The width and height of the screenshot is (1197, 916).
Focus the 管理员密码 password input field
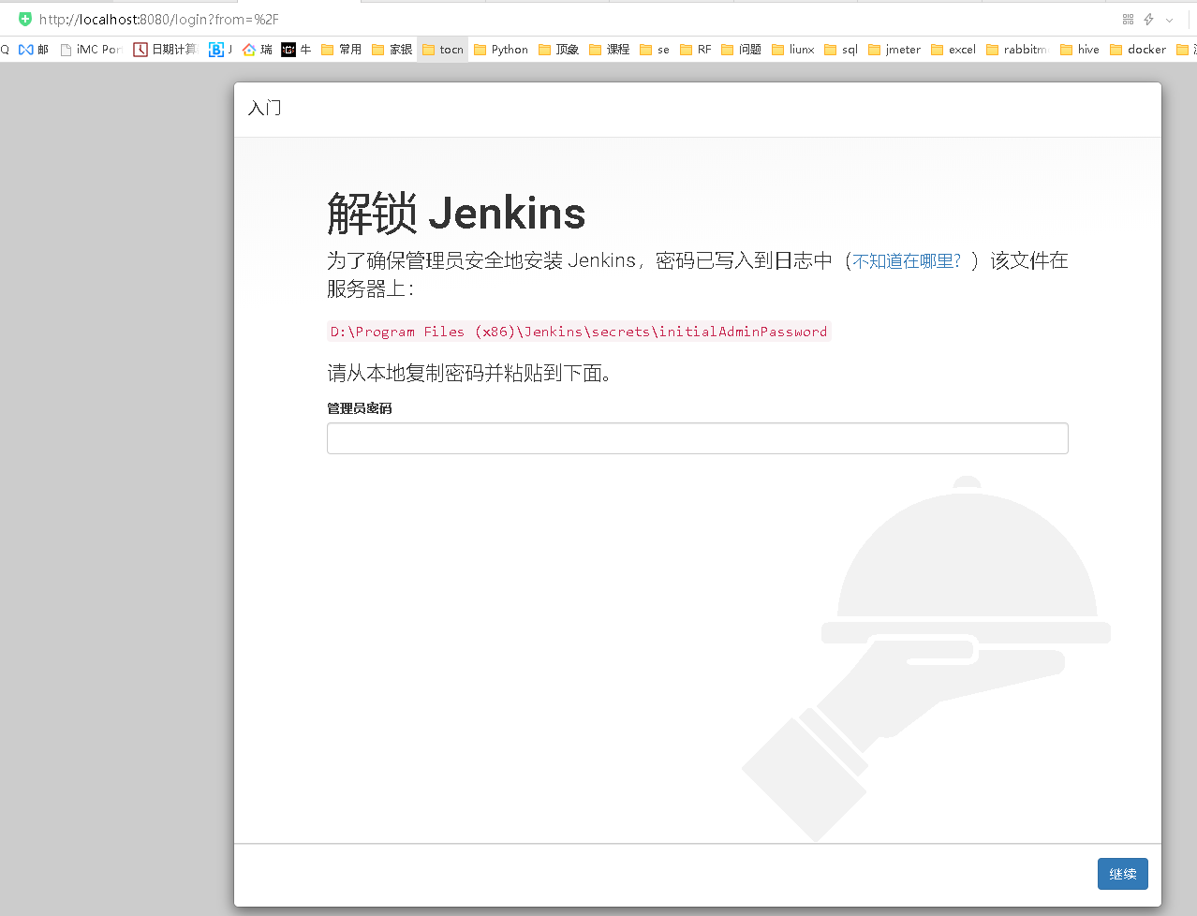(x=698, y=438)
